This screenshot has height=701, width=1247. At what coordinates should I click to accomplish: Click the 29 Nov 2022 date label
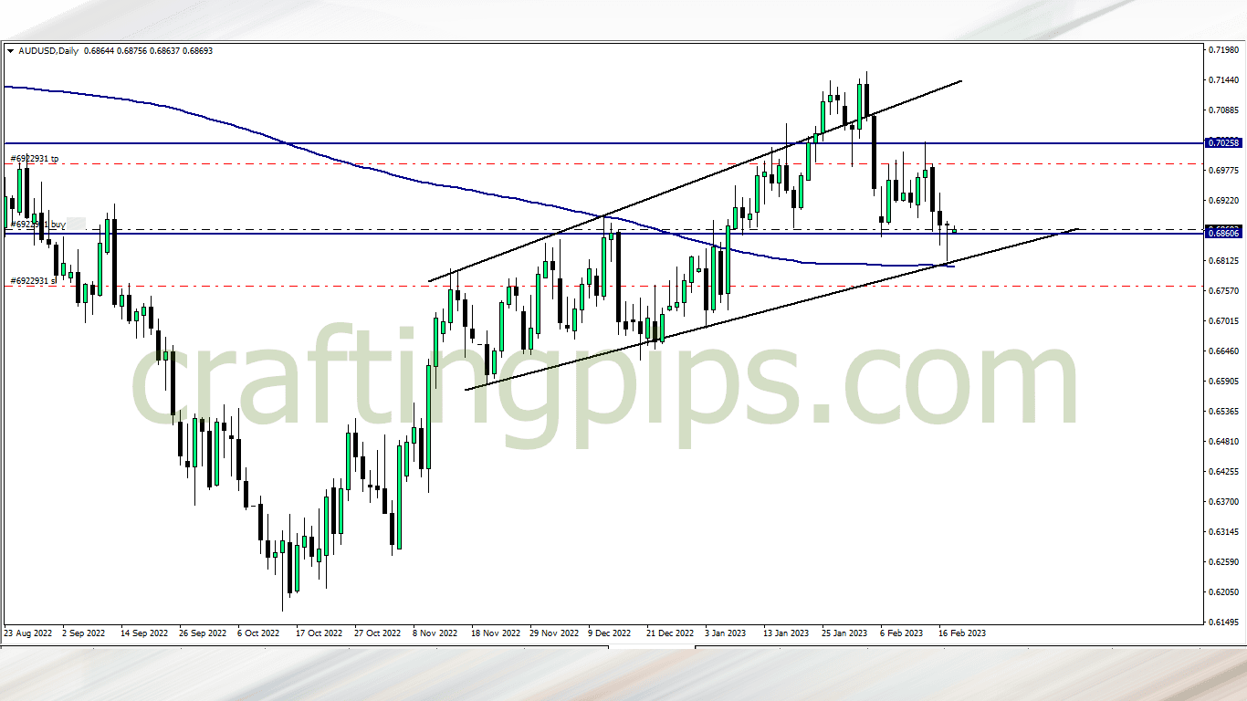(x=554, y=633)
